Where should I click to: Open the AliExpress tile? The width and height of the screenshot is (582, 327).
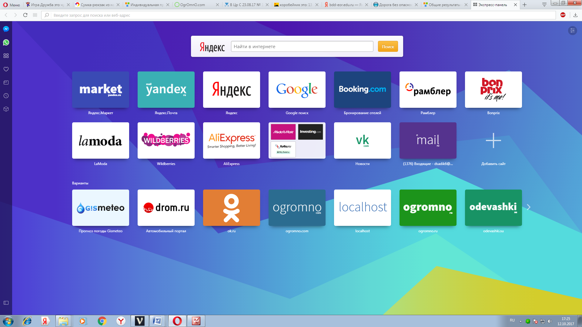232,140
